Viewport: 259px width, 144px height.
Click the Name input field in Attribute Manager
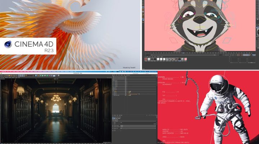[138, 123]
